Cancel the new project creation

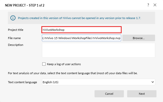[109, 94]
